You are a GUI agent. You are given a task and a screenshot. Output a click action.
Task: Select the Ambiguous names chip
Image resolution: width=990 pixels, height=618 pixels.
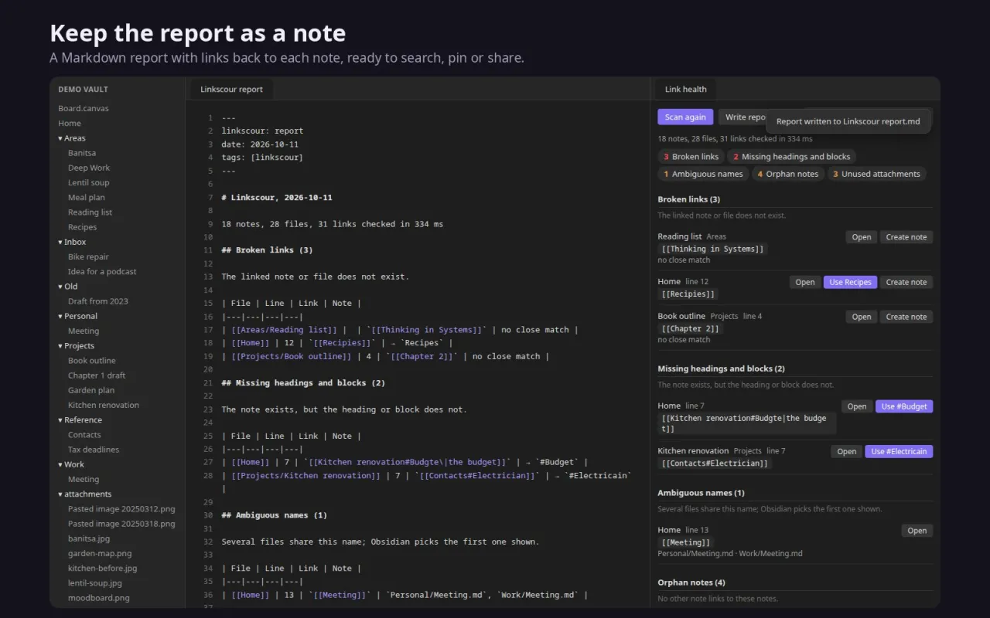pyautogui.click(x=703, y=175)
